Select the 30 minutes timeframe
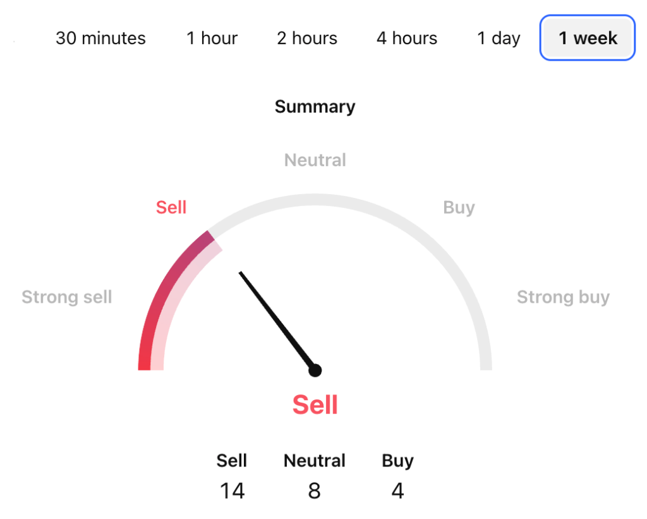 click(x=100, y=38)
